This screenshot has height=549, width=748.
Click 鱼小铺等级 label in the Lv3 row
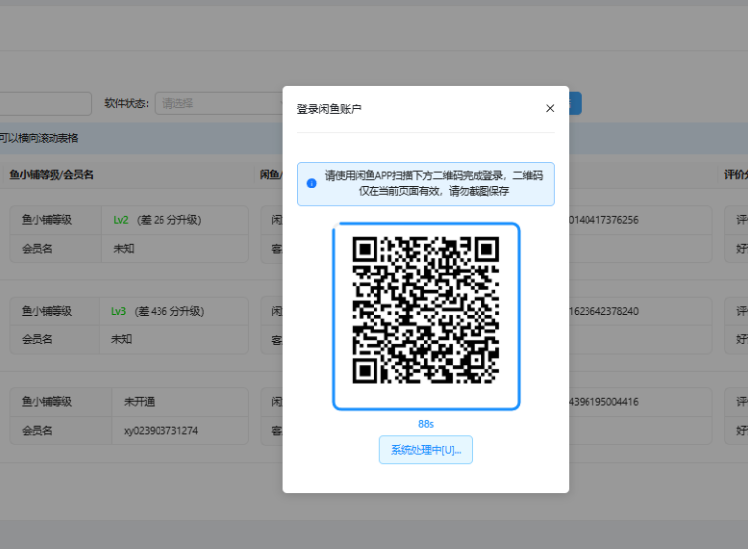tap(47, 311)
